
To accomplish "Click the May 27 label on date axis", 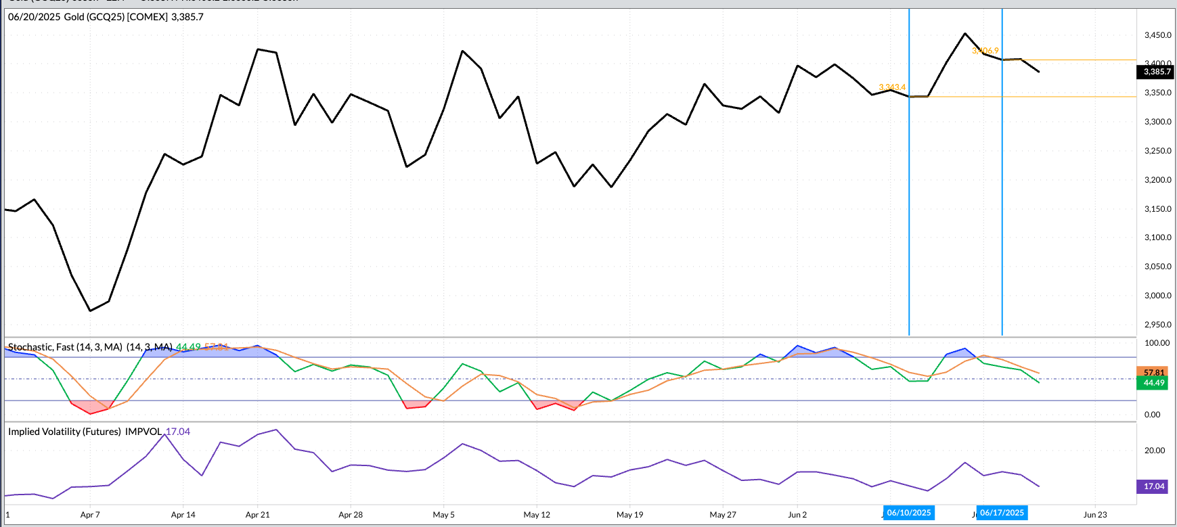I will [723, 515].
